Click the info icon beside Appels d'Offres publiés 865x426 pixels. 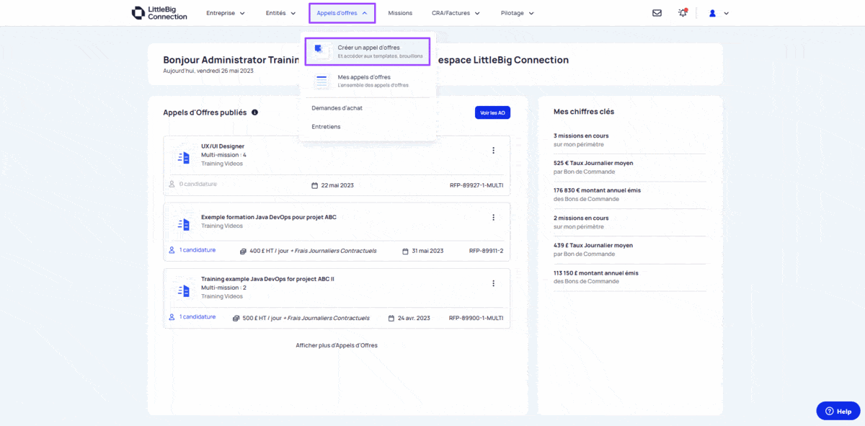click(254, 112)
